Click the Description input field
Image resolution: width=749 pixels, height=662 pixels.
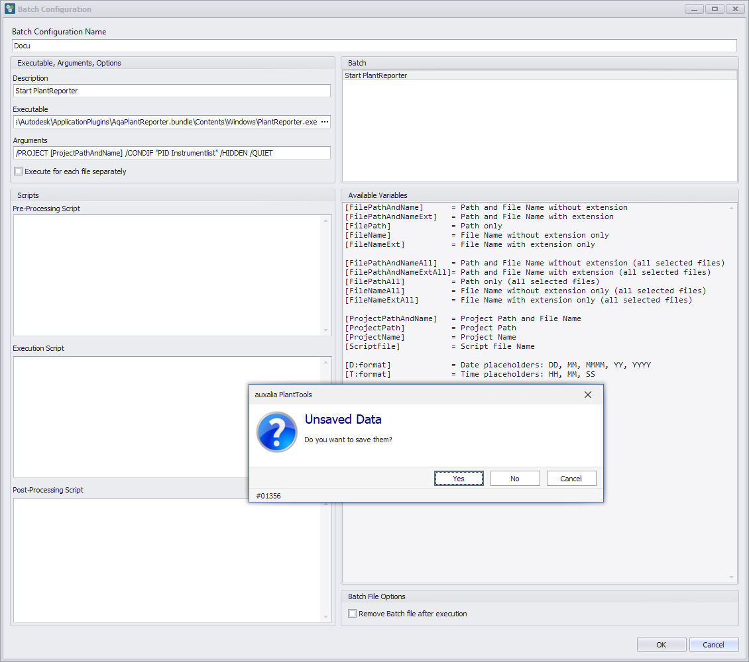click(172, 91)
